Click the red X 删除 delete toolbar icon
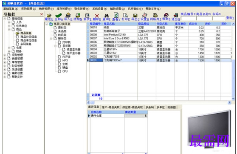This screenshot has height=154, width=237. pos(97,16)
